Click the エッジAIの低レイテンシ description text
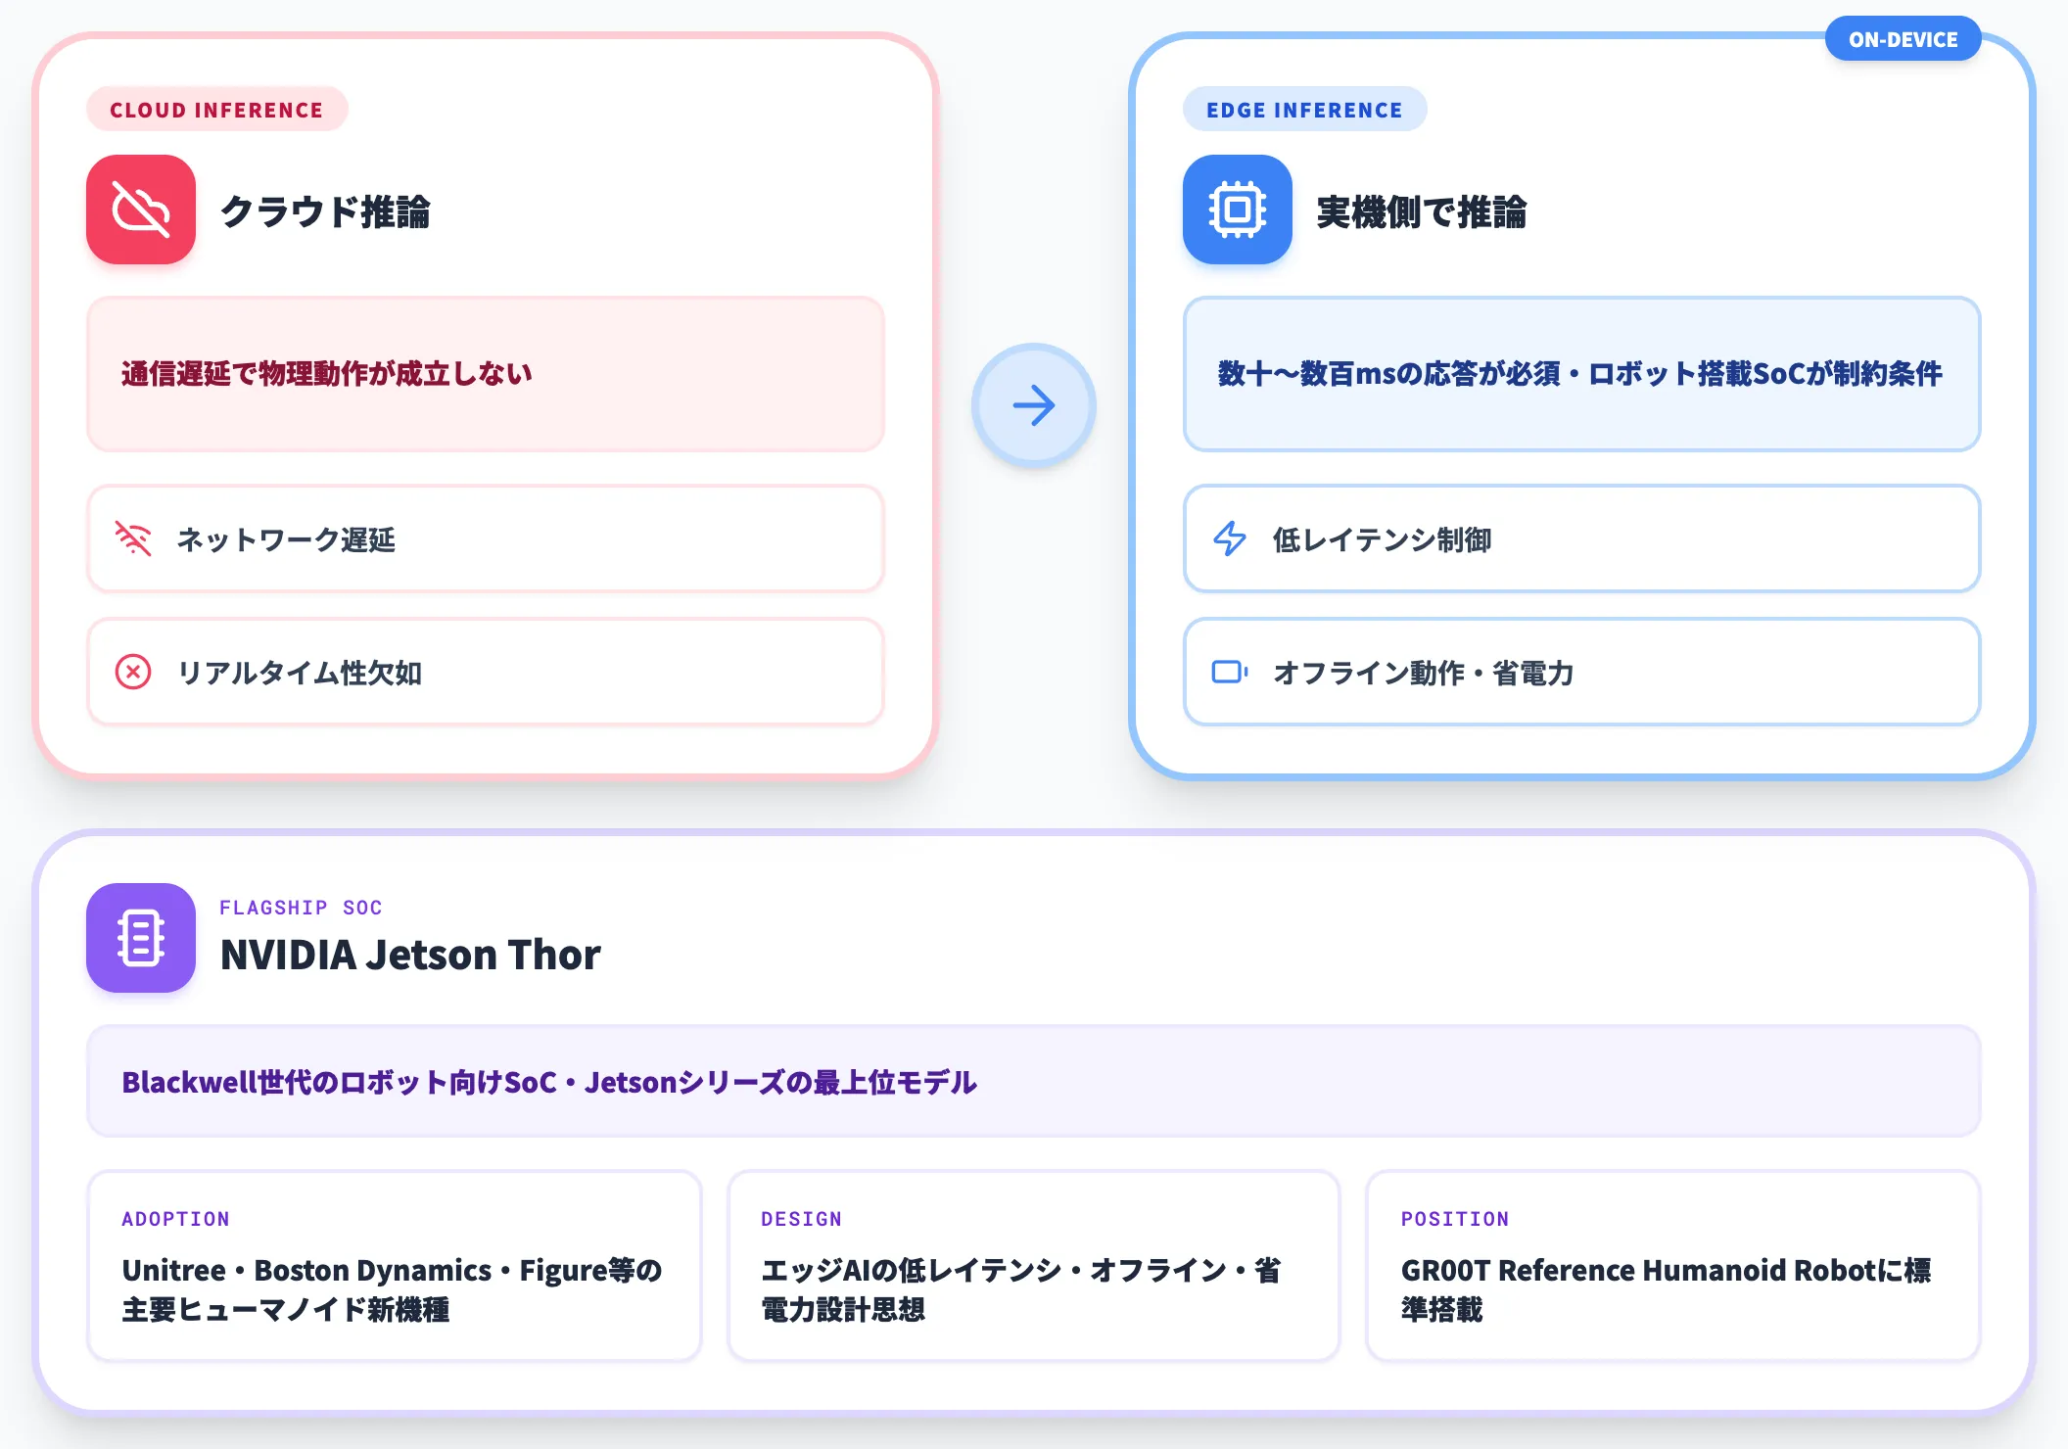The image size is (2068, 1449). (1021, 1289)
